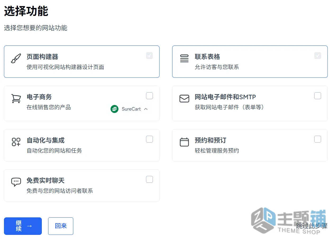Select the 自动化与集成 card title
Viewport: 333px width, 242px height.
pyautogui.click(x=45, y=140)
